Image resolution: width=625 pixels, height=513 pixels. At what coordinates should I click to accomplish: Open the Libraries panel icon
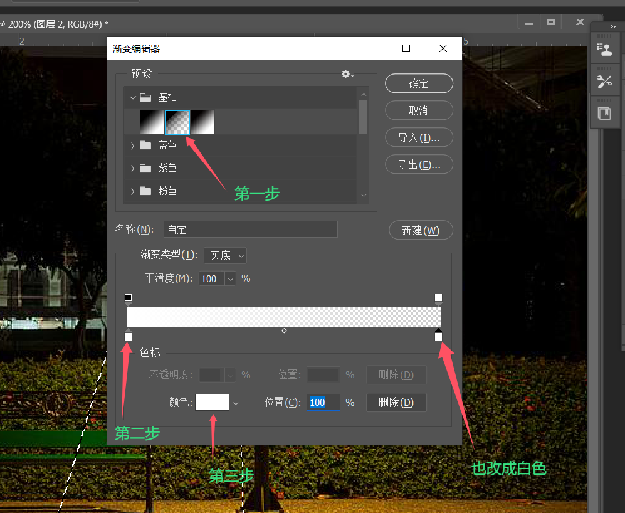(x=605, y=114)
